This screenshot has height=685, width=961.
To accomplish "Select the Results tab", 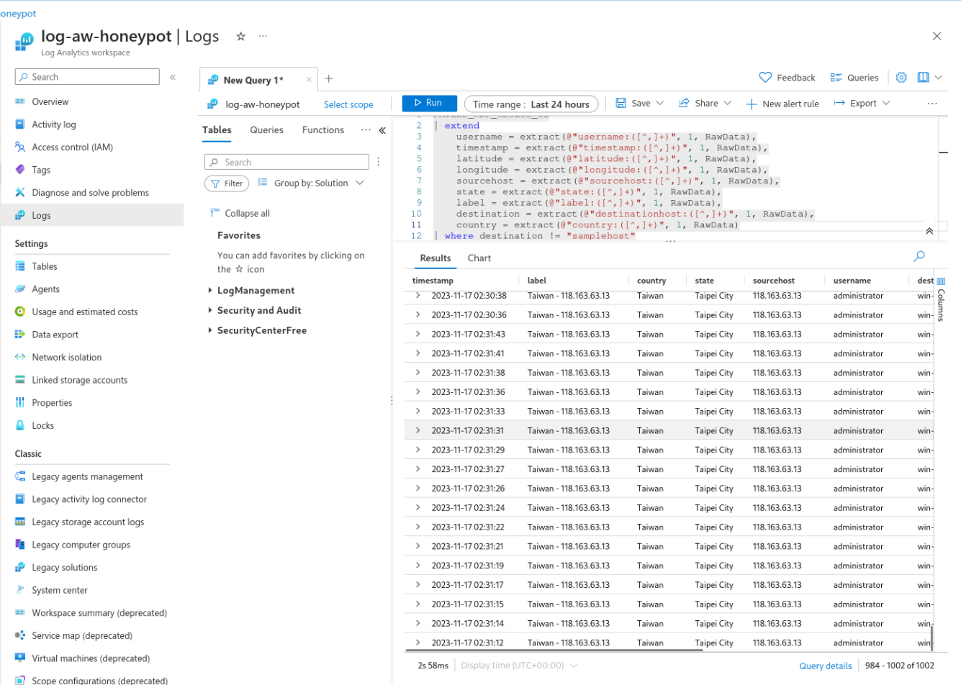I will click(x=436, y=258).
